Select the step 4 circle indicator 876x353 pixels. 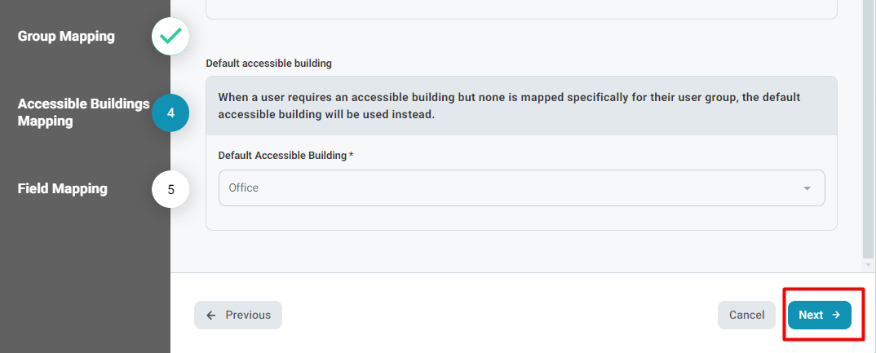point(170,113)
